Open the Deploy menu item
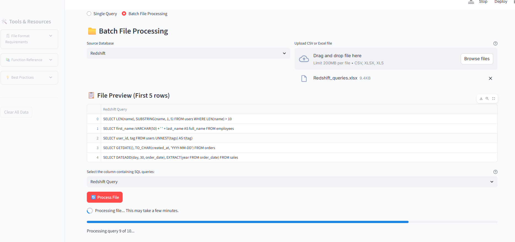The width and height of the screenshot is (515, 242). tap(501, 2)
